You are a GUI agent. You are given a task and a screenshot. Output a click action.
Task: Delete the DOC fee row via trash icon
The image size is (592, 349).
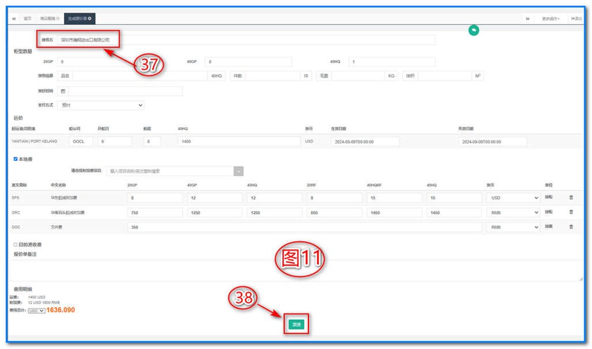point(571,227)
